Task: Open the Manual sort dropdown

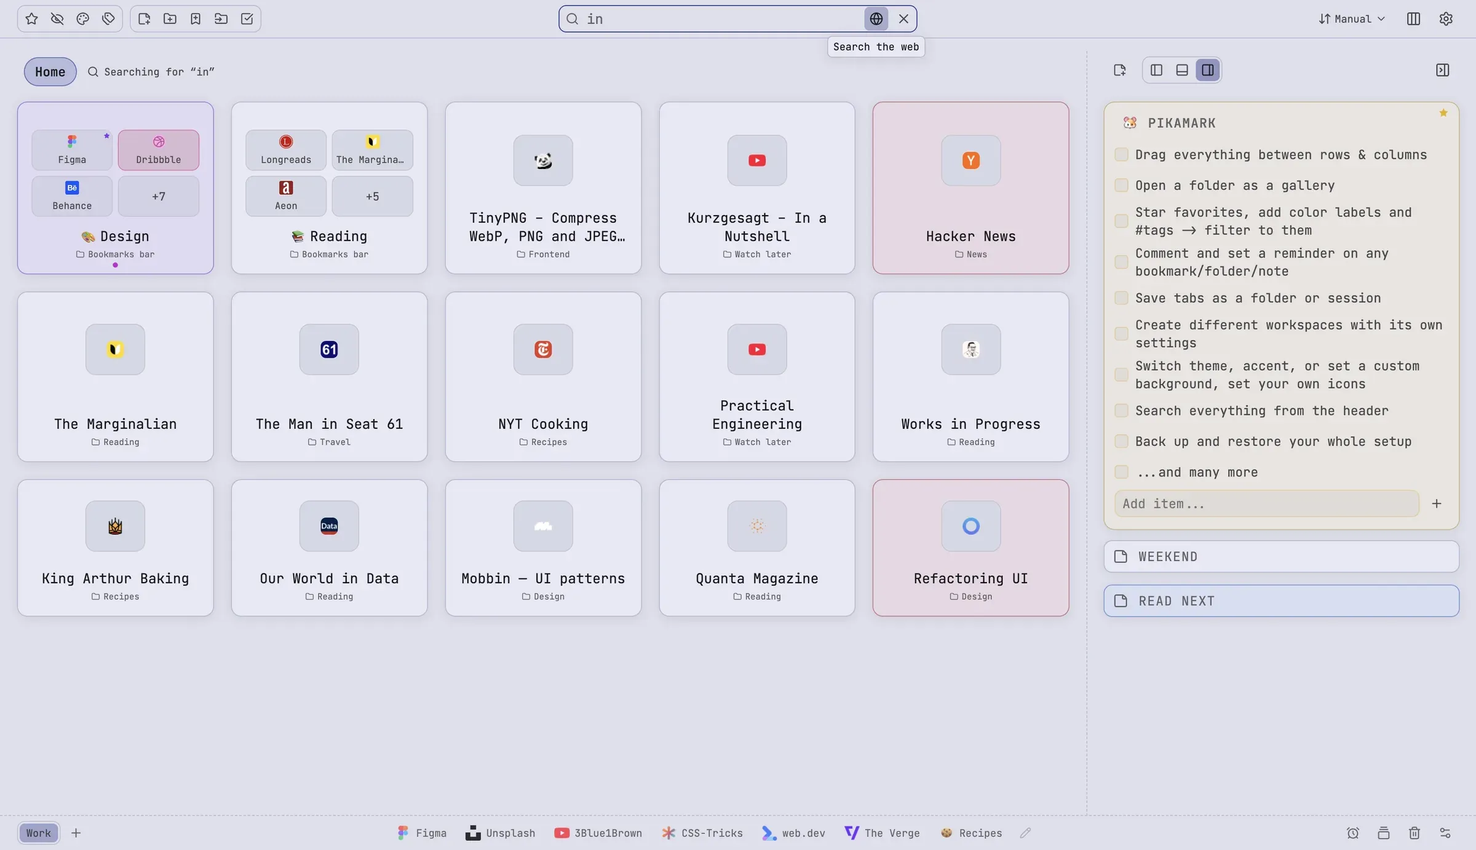Action: pyautogui.click(x=1352, y=18)
